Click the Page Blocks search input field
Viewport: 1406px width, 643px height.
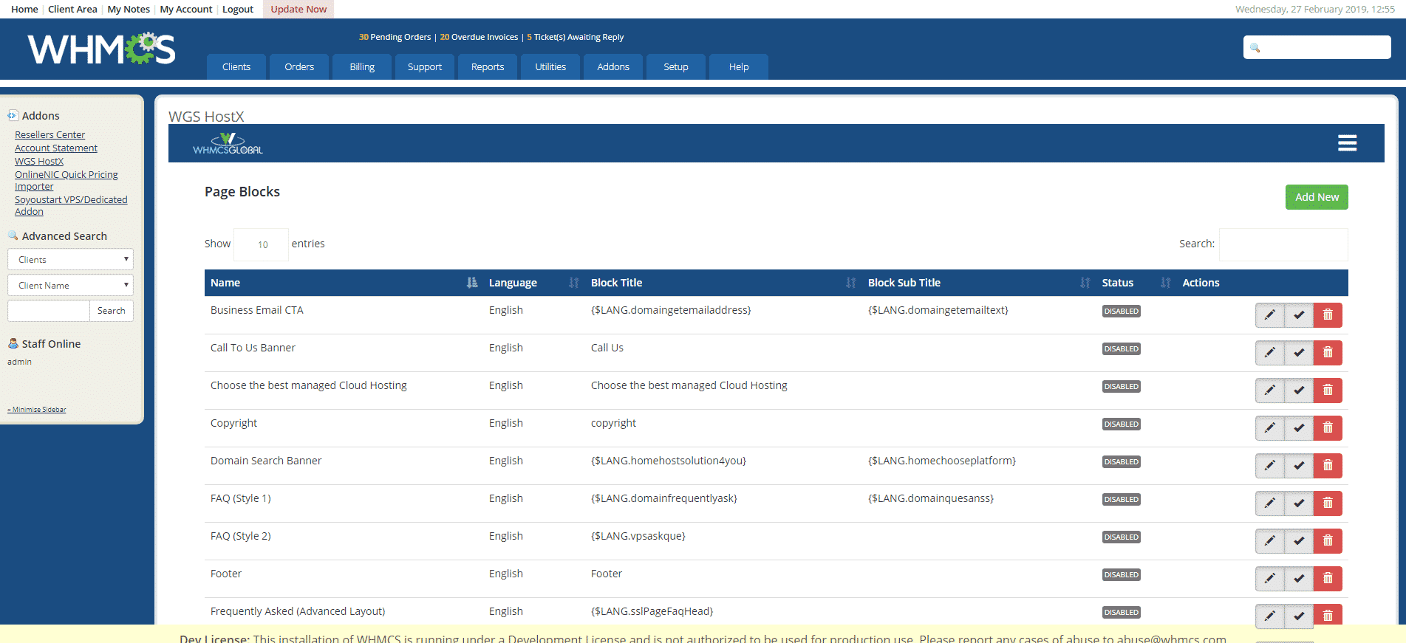[x=1283, y=244]
